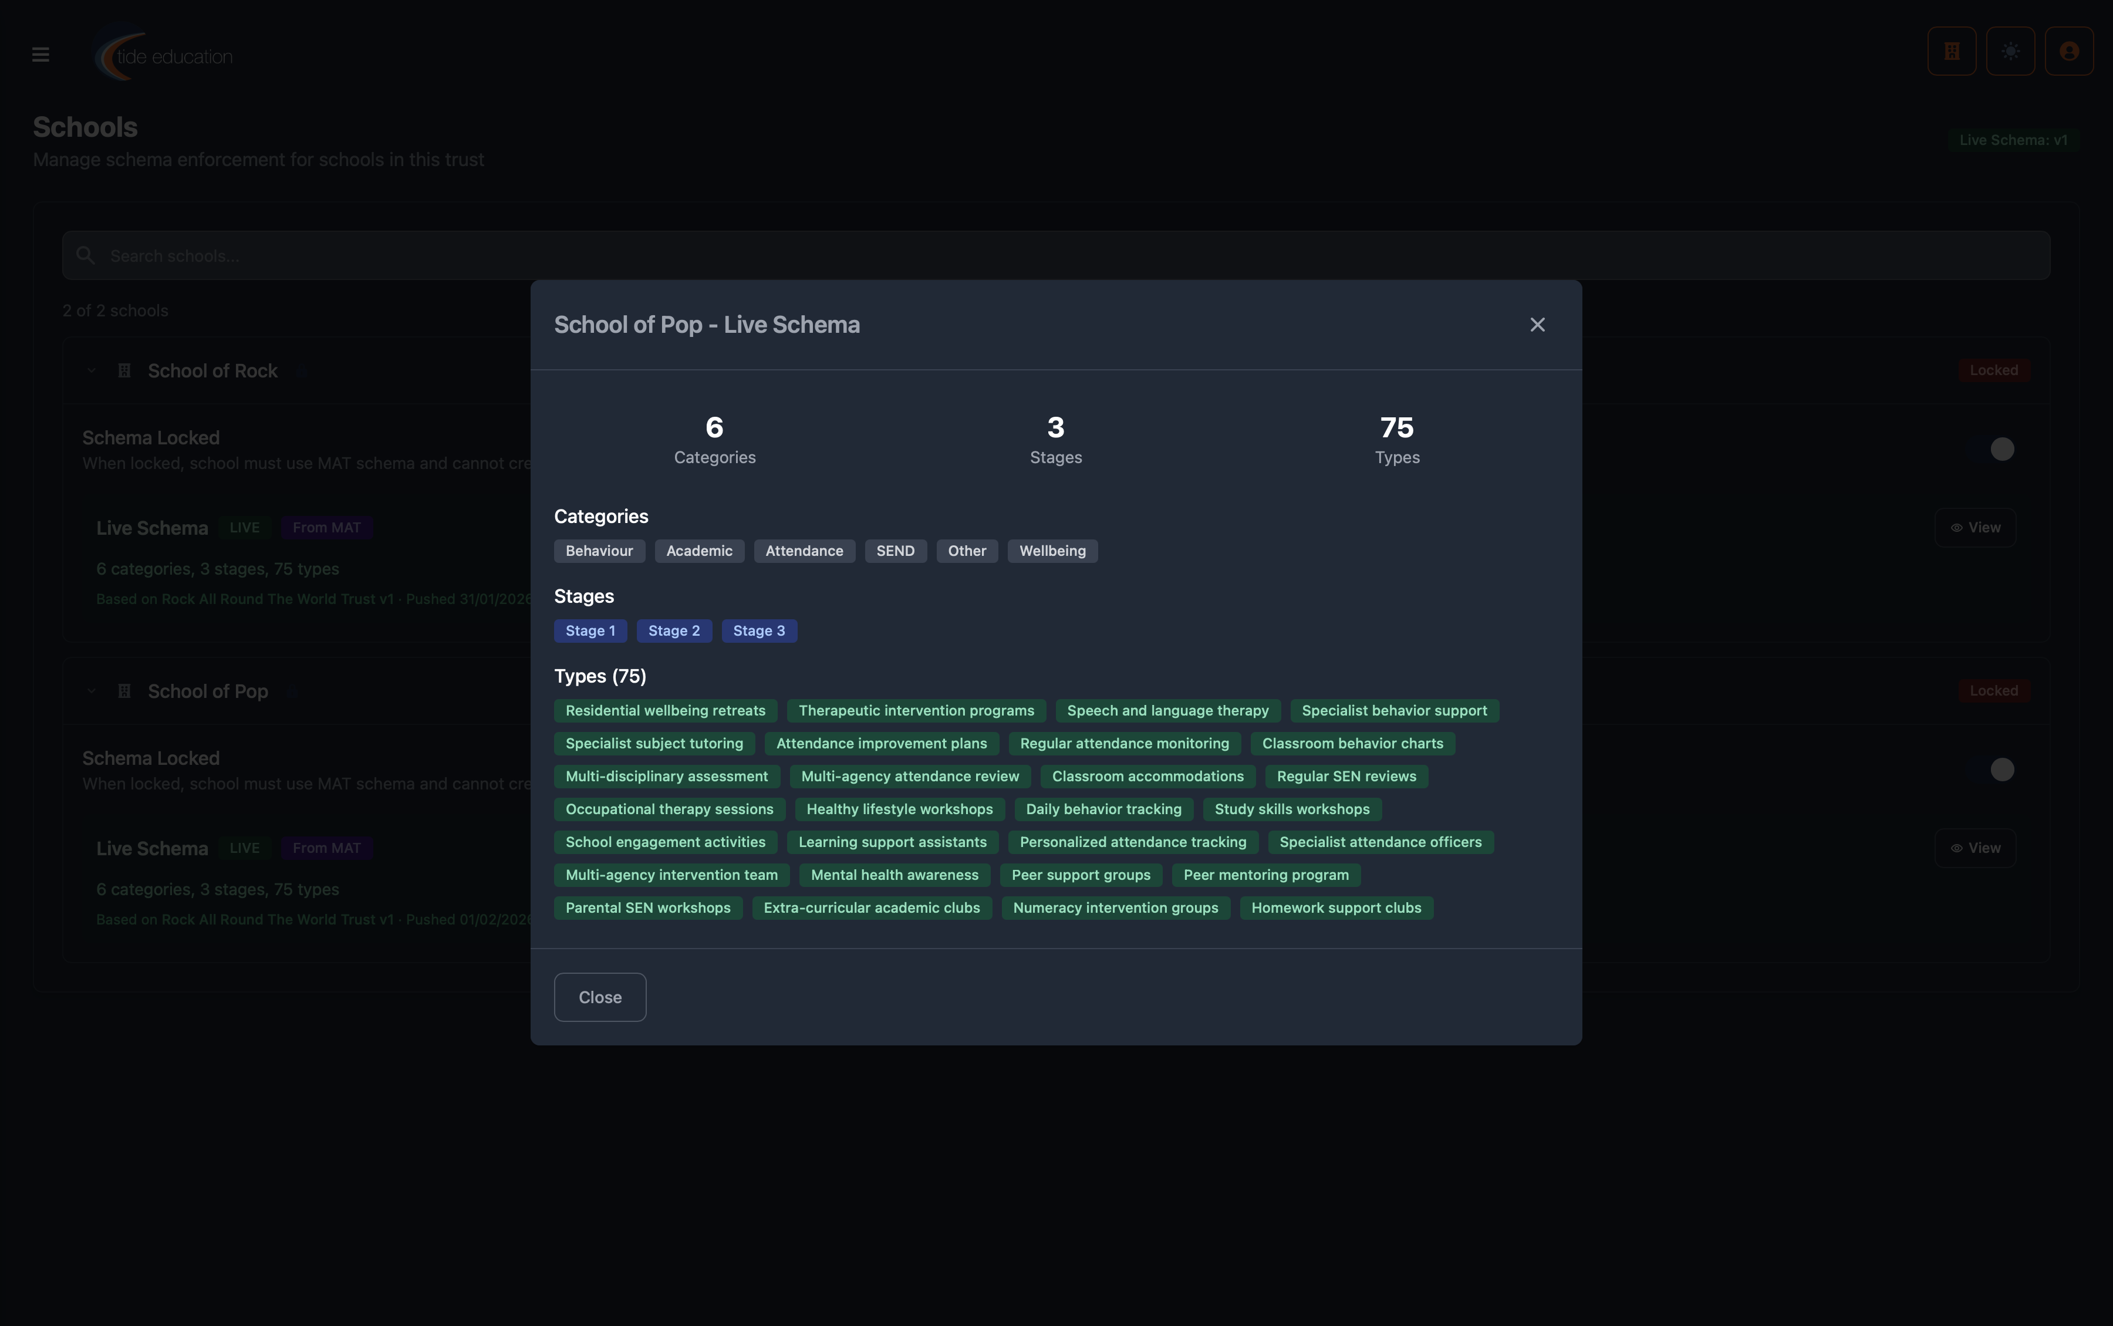The image size is (2113, 1326).
Task: Open the hamburger navigation menu
Action: [x=40, y=53]
